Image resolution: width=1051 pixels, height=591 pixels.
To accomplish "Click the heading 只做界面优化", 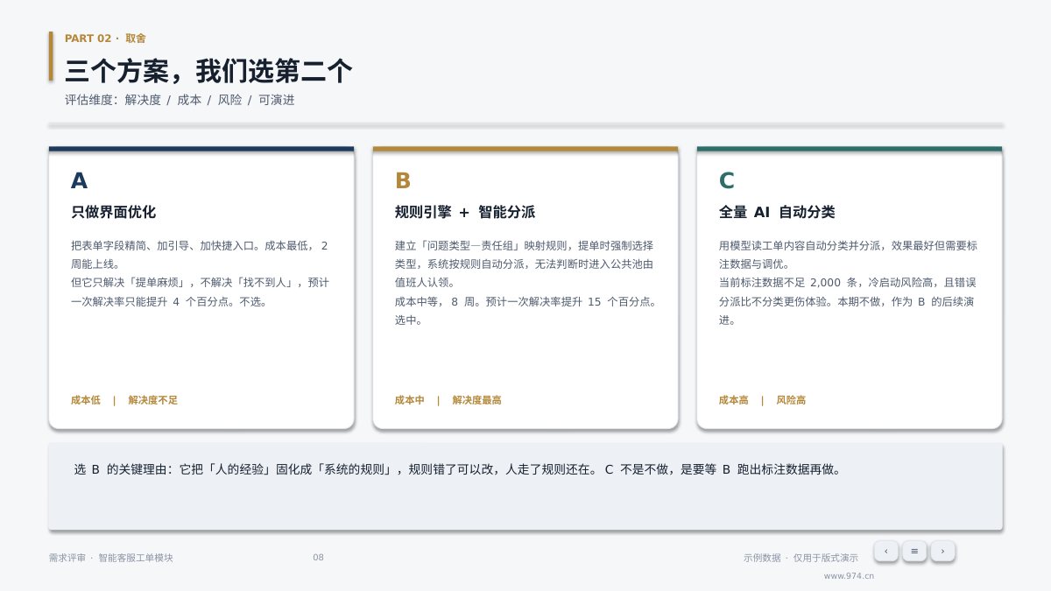I will [114, 212].
